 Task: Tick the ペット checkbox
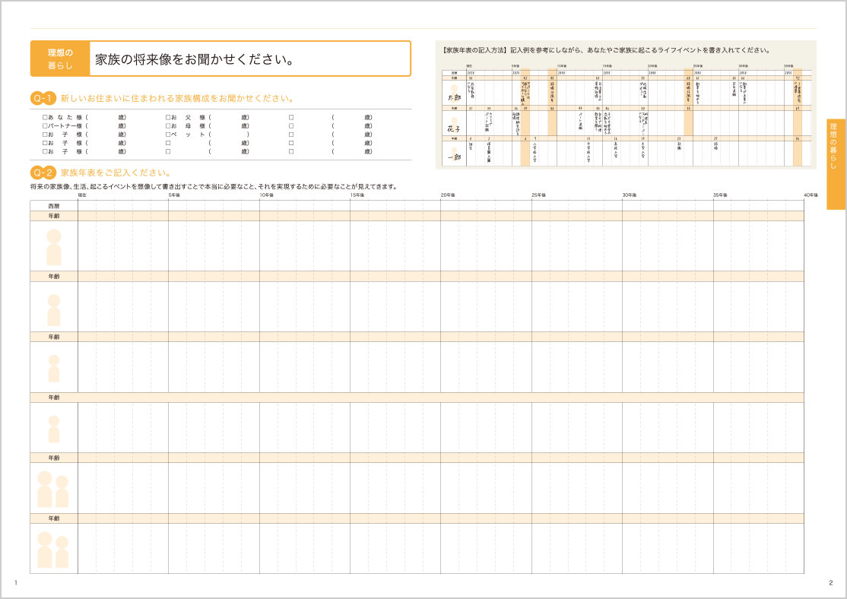click(x=168, y=135)
